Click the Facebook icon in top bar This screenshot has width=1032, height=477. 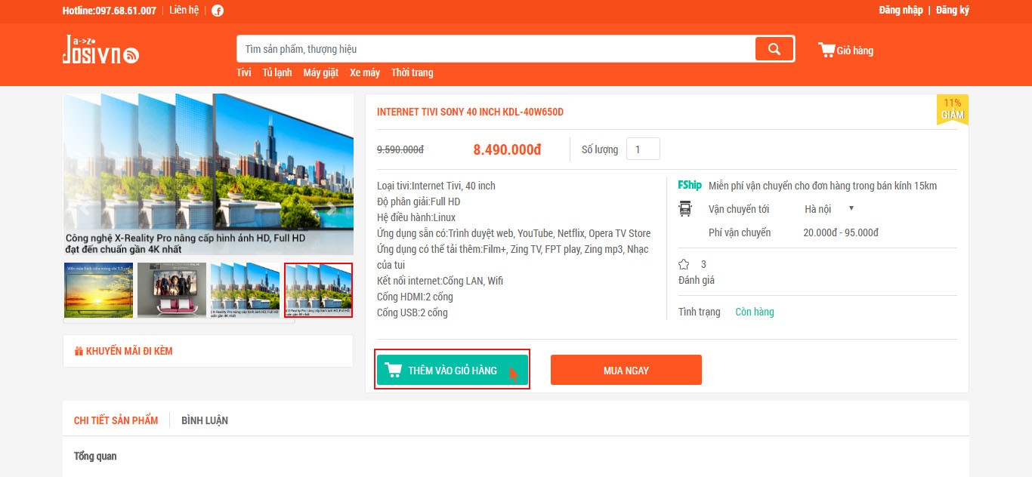click(x=218, y=11)
